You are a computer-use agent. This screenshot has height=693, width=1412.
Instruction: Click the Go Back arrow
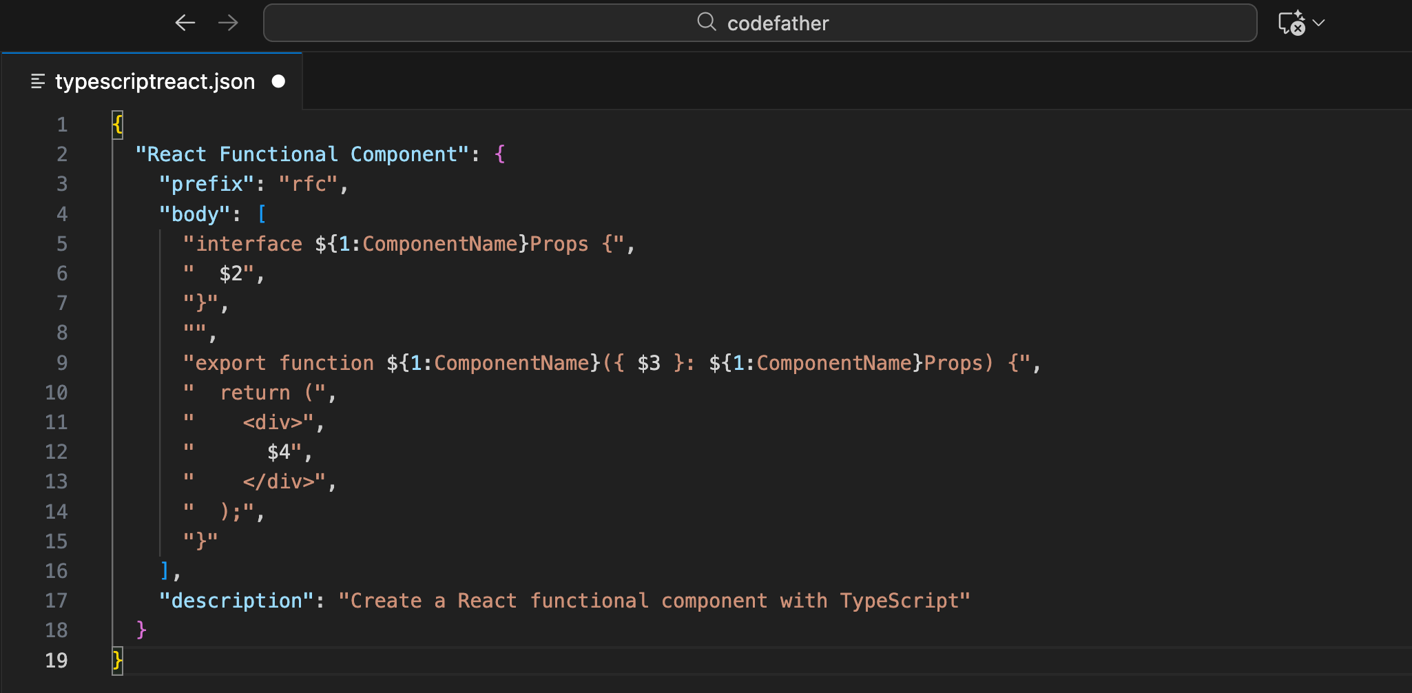click(x=185, y=23)
